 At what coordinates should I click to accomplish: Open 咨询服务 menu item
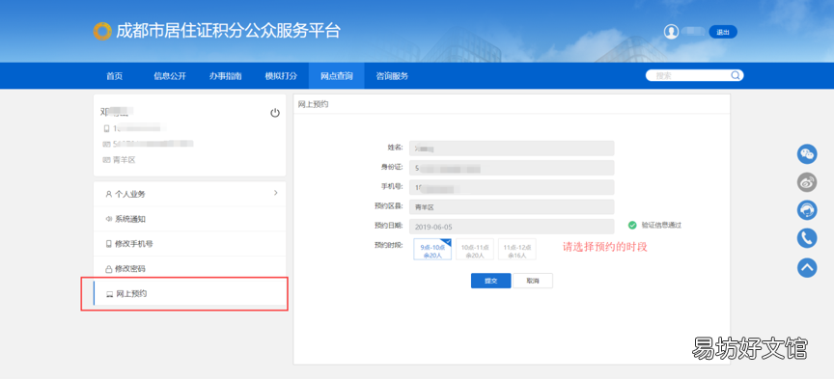click(x=392, y=76)
